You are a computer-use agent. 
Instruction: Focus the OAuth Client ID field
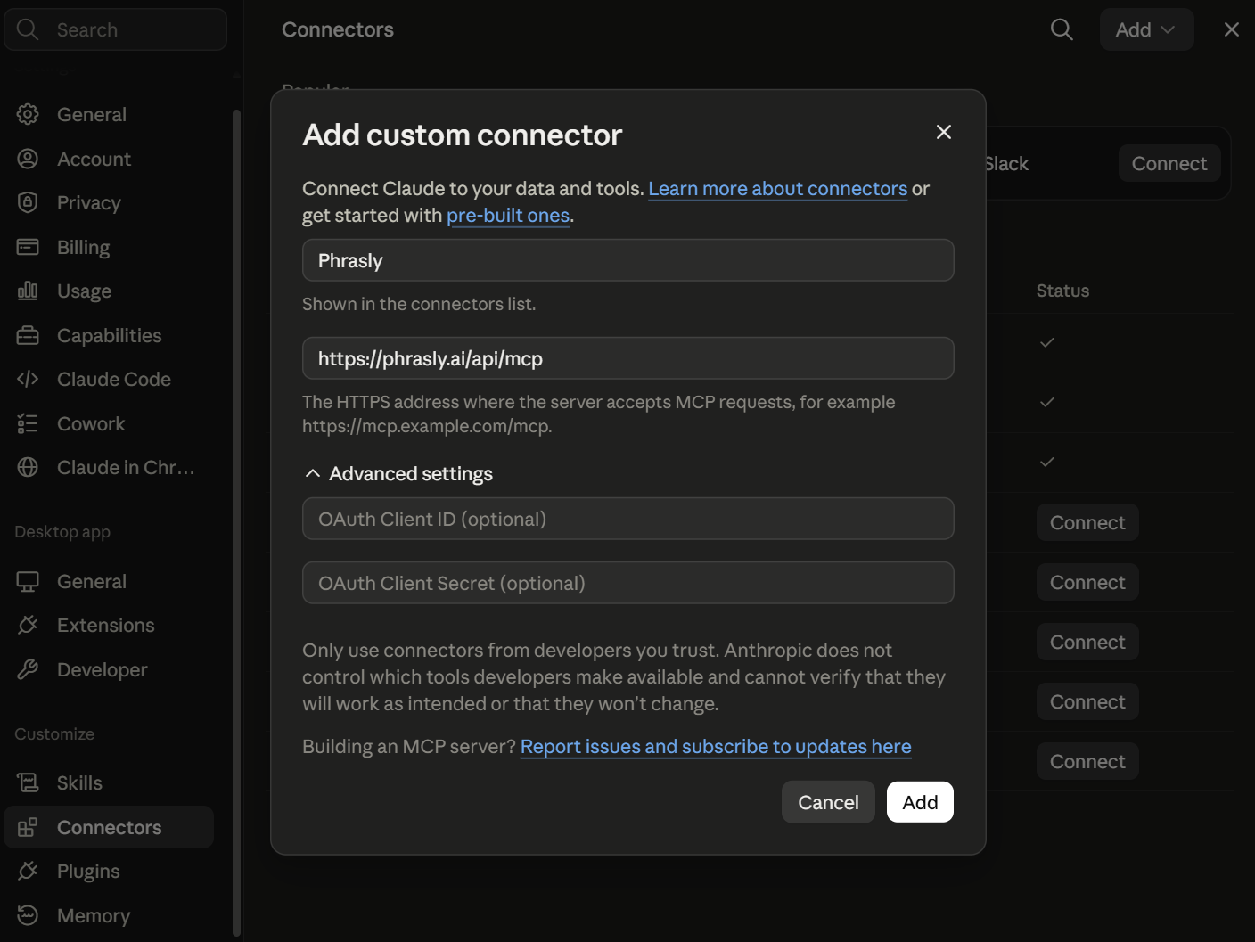627,519
